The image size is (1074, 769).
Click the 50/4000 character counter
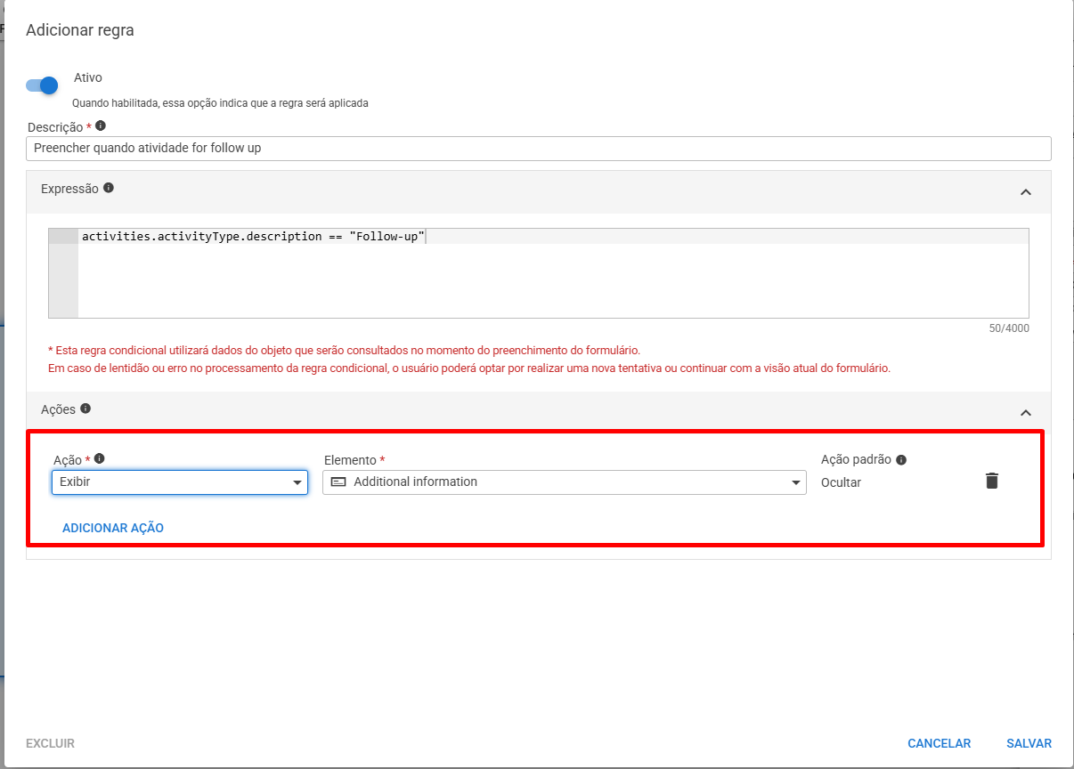1009,328
